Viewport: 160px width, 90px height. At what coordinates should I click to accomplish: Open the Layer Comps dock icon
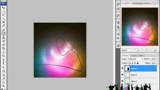pyautogui.click(x=118, y=45)
